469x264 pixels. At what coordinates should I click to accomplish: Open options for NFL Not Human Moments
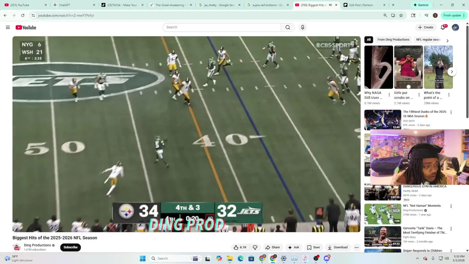[451, 206]
